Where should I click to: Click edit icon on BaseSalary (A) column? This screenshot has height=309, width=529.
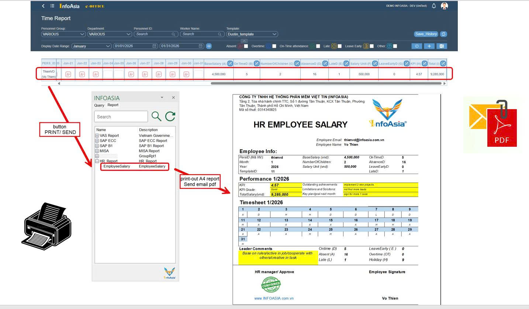pyautogui.click(x=230, y=63)
